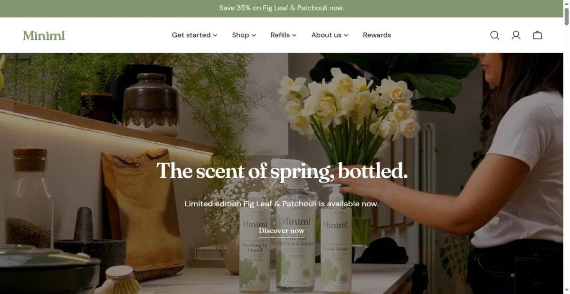Expand the About us dropdown menu
Image resolution: width=570 pixels, height=294 pixels.
330,35
